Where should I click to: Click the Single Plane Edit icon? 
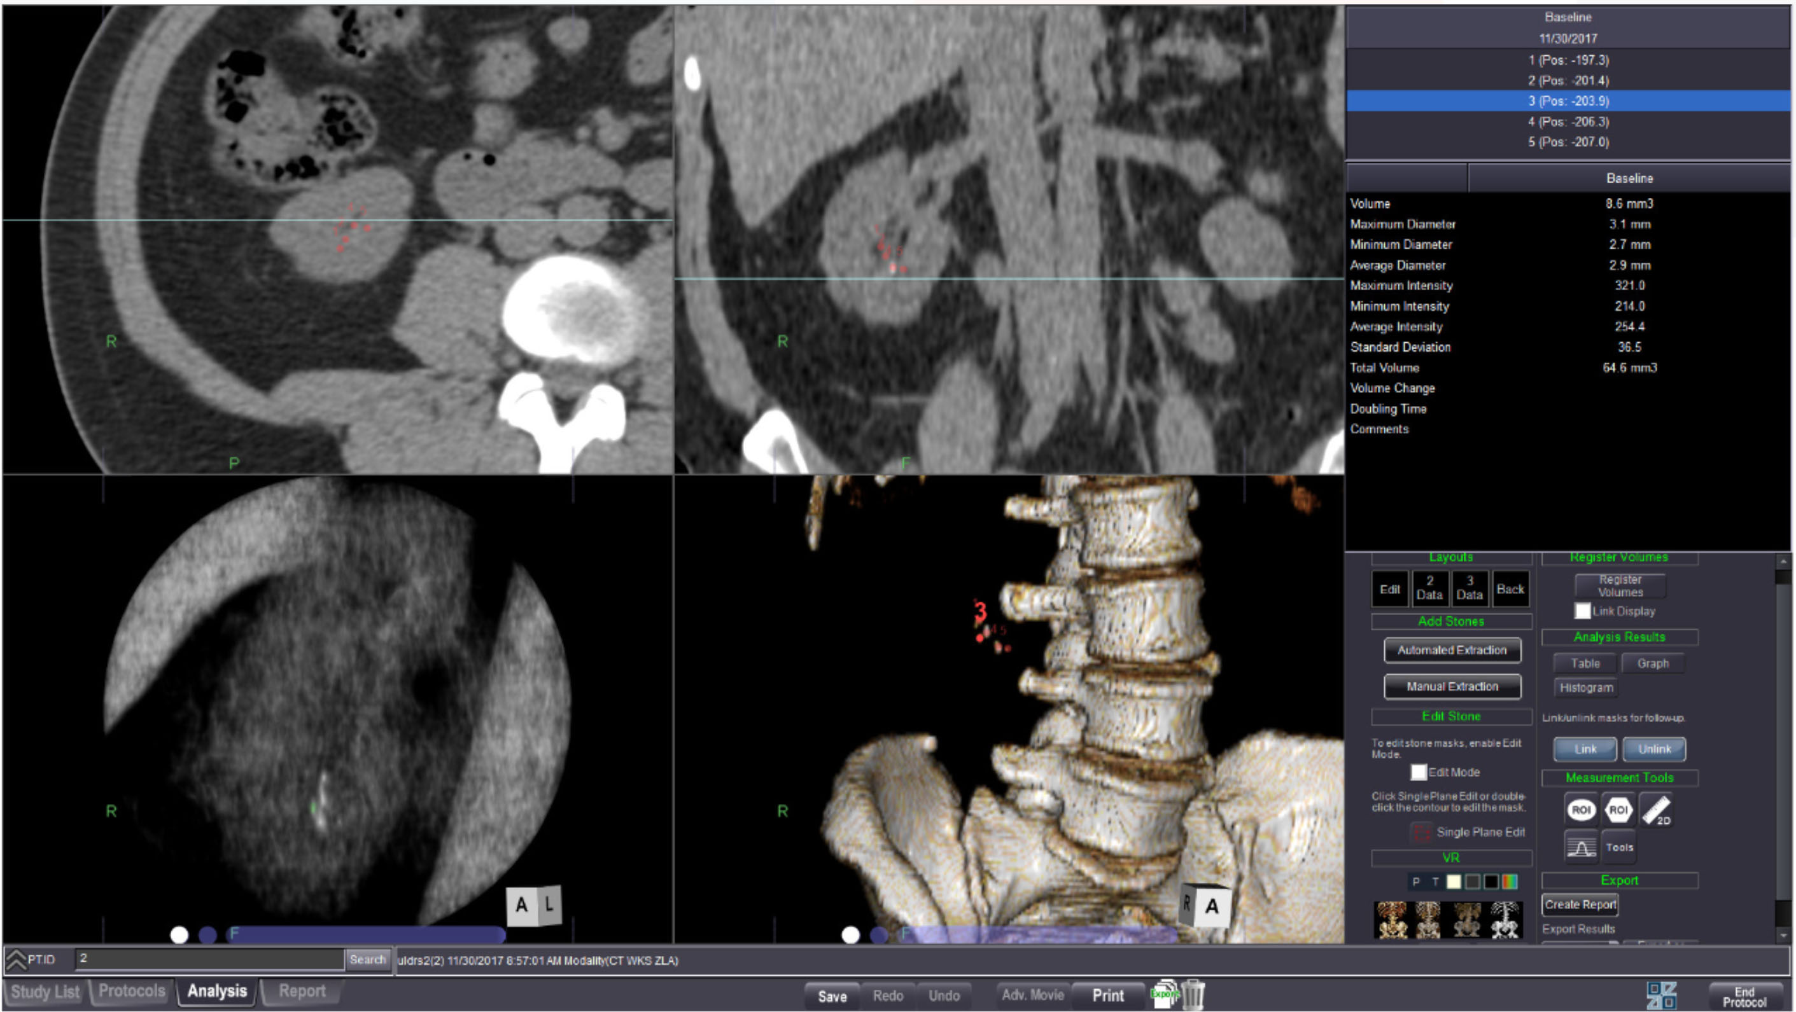tap(1421, 832)
